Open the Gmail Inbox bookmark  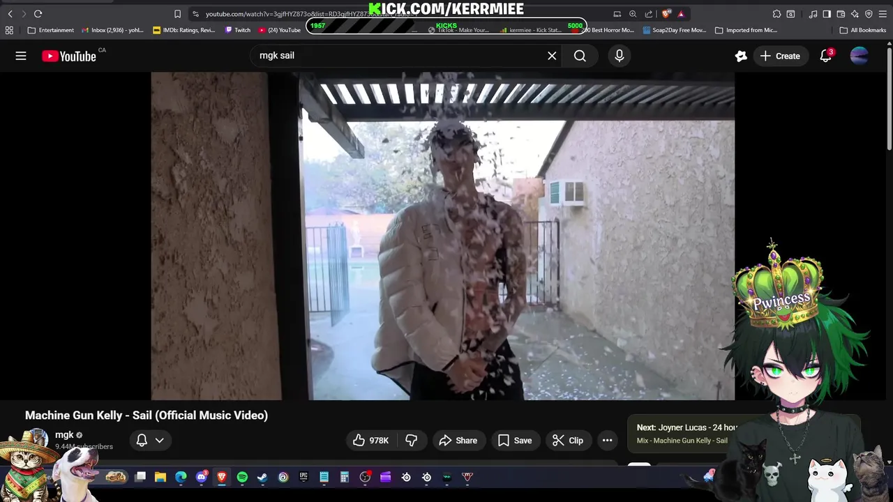pyautogui.click(x=112, y=30)
